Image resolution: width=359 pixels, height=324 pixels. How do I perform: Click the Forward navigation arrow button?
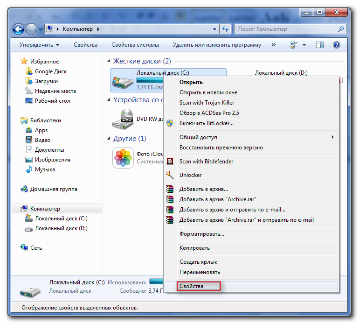click(x=31, y=29)
